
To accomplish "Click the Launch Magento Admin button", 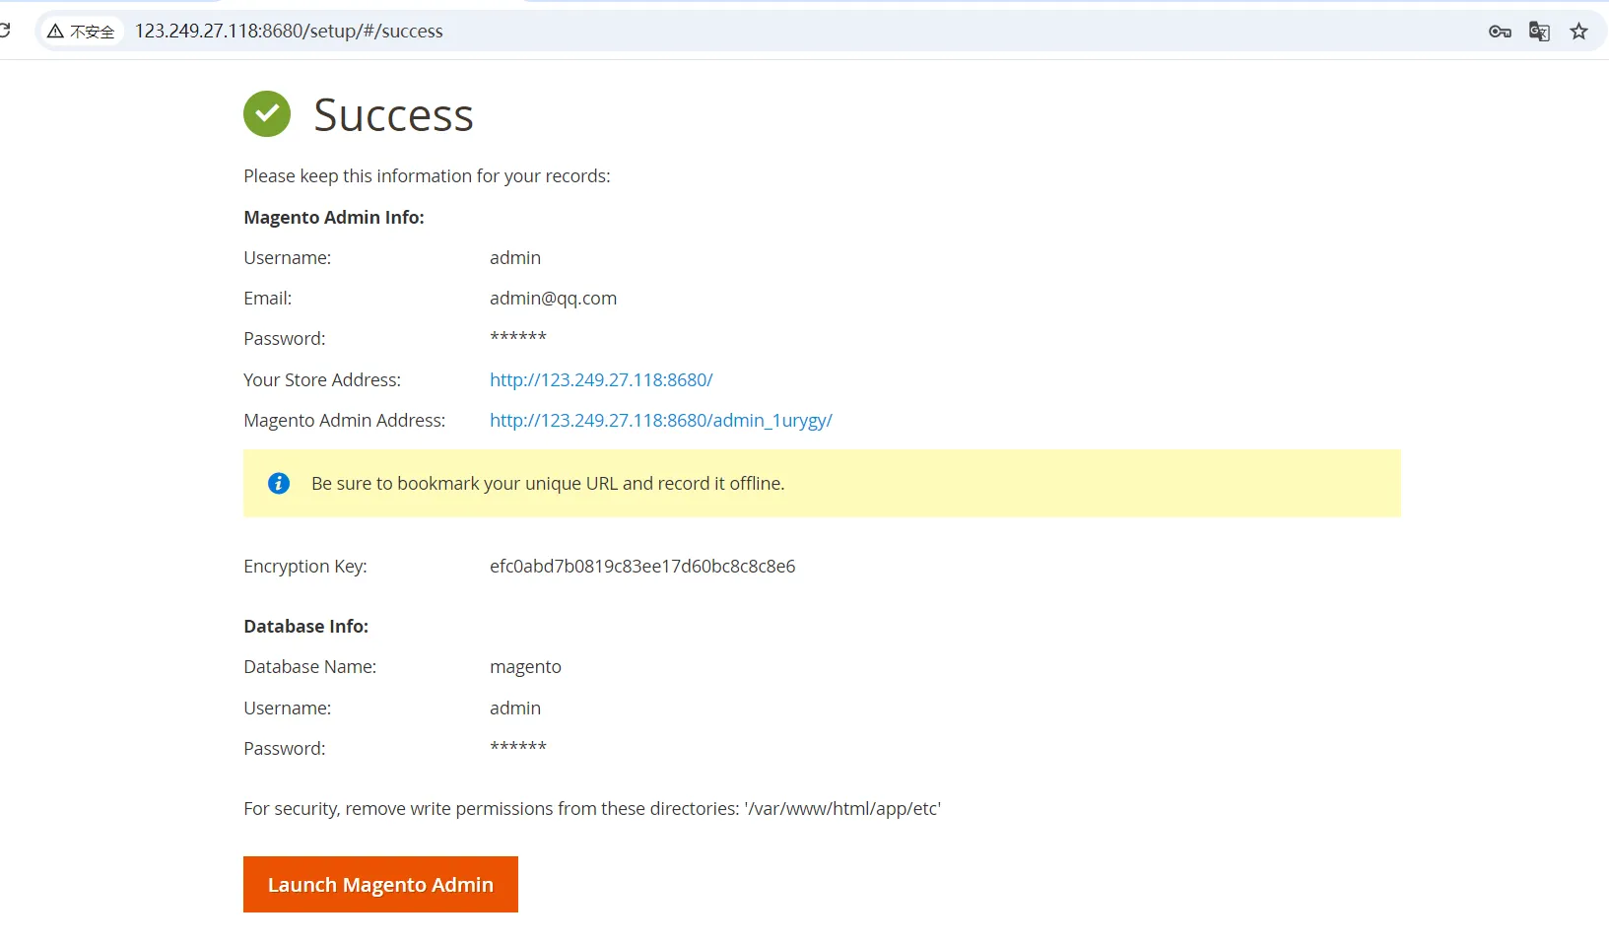I will [x=380, y=885].
